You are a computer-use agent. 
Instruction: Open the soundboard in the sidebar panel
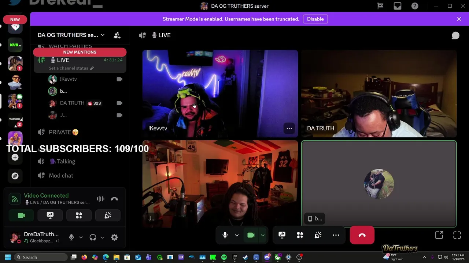(108, 216)
